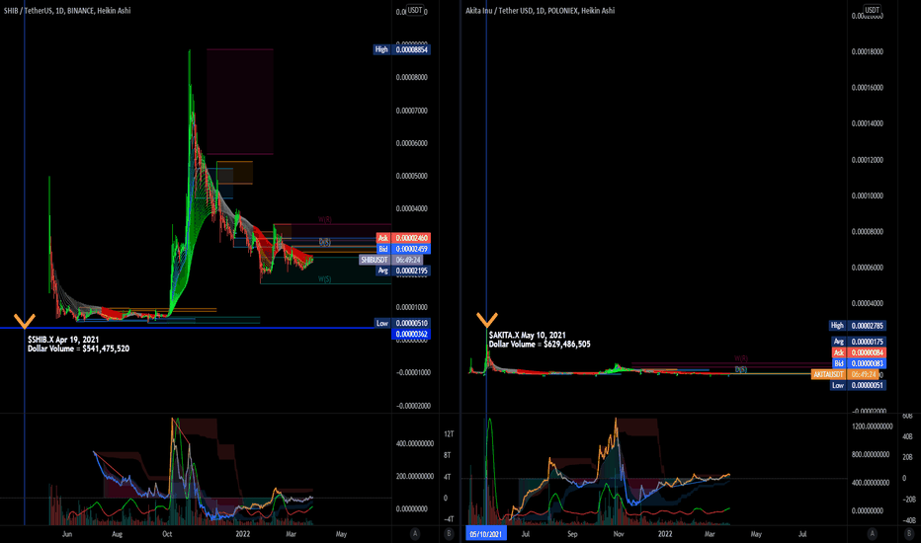Click the 12T label on Akita indicator pane
Screen dimensions: 921x543
click(449, 433)
